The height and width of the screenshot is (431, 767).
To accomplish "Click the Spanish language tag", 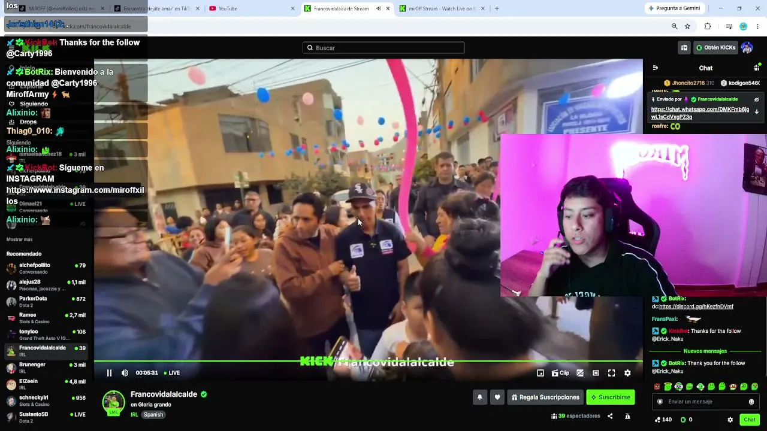I will [153, 415].
